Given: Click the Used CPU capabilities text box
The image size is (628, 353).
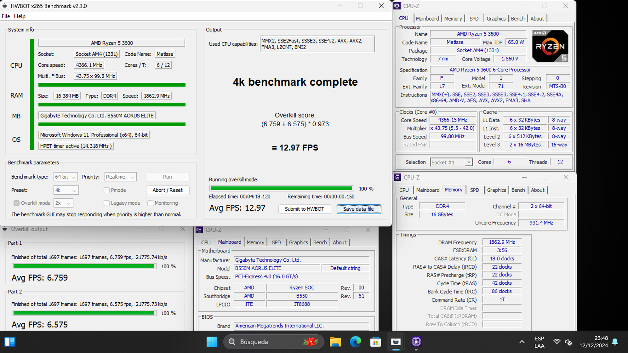Looking at the screenshot, I should pos(317,44).
